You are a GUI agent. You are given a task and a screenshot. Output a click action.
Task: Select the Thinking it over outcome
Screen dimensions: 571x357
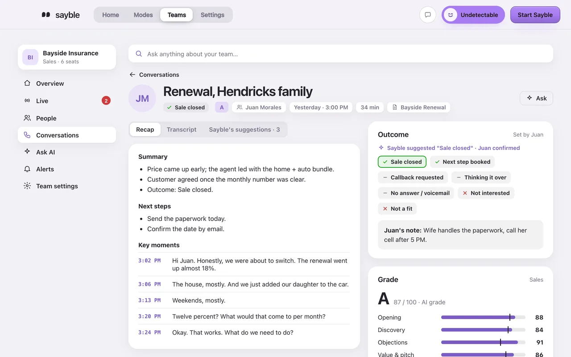point(481,177)
